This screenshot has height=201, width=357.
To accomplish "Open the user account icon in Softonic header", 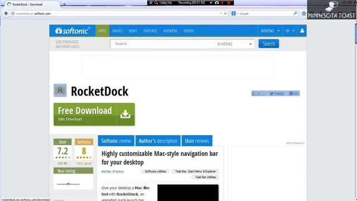I will point(302,31).
